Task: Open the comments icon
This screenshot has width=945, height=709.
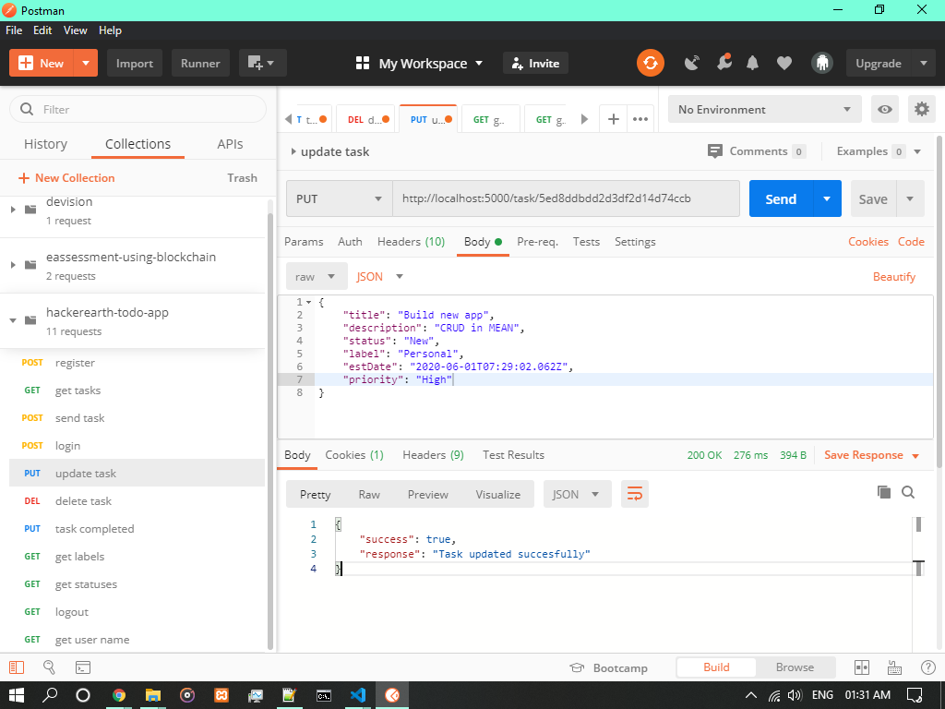Action: pos(715,151)
